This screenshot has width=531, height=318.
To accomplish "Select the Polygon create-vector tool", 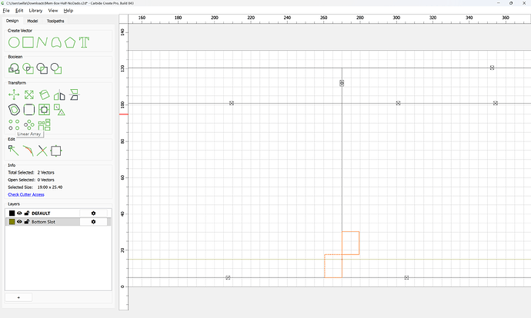I will (70, 42).
